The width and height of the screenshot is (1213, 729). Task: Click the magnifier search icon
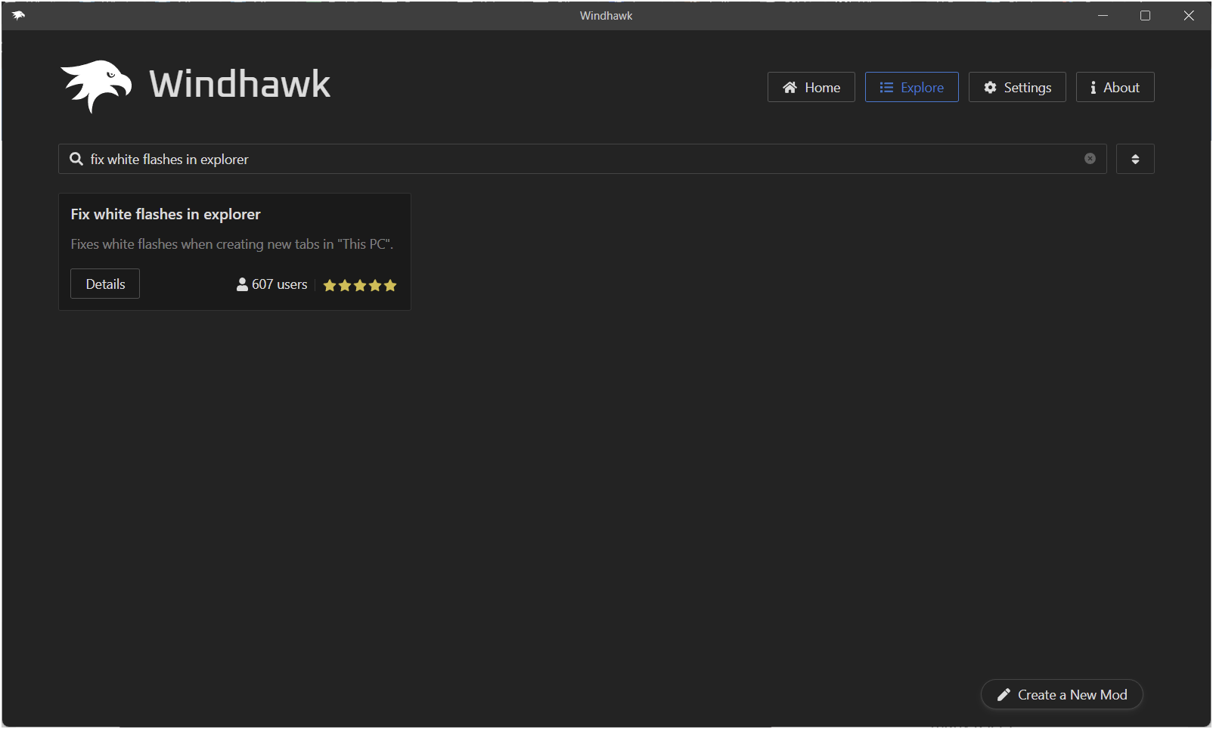click(76, 159)
